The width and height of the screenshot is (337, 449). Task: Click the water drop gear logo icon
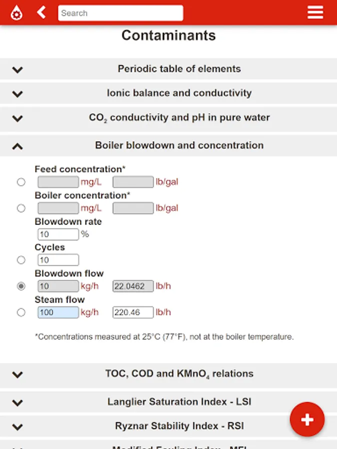coord(16,13)
